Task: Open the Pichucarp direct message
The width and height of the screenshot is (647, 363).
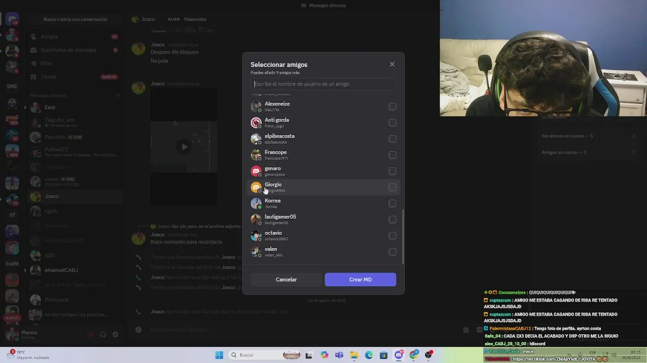Action: [74, 299]
